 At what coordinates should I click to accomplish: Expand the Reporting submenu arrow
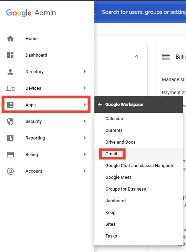(x=85, y=138)
